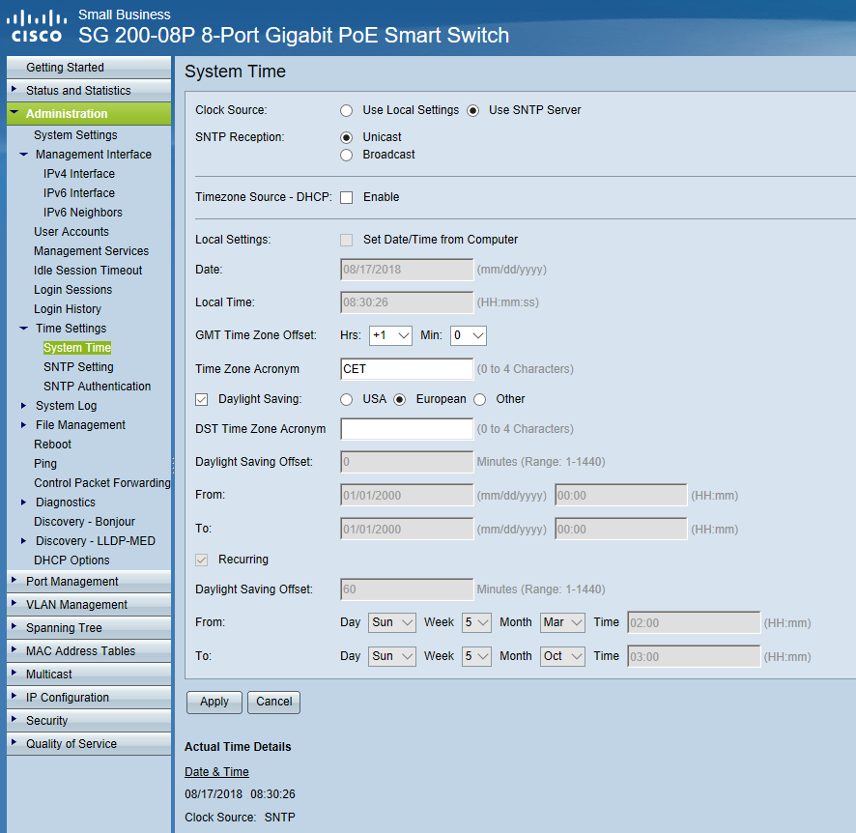Select European daylight saving option
Image resolution: width=856 pixels, height=833 pixels.
pyautogui.click(x=400, y=399)
